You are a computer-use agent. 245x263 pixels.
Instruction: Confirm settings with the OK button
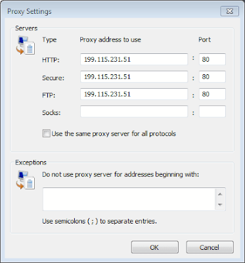click(x=155, y=247)
